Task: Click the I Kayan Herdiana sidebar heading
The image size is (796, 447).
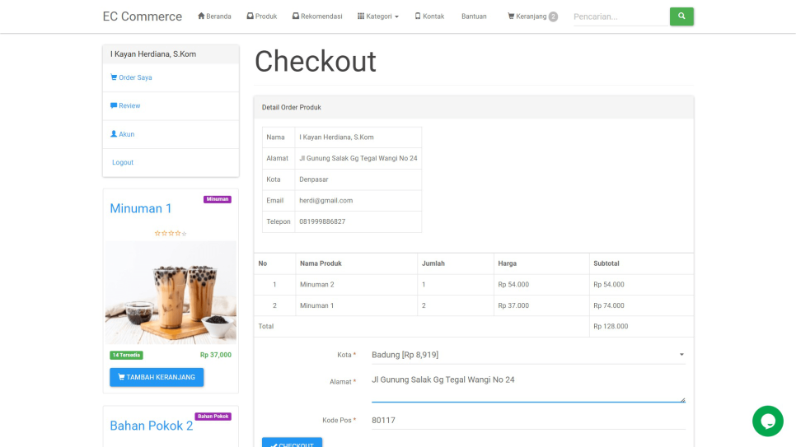Action: (171, 54)
